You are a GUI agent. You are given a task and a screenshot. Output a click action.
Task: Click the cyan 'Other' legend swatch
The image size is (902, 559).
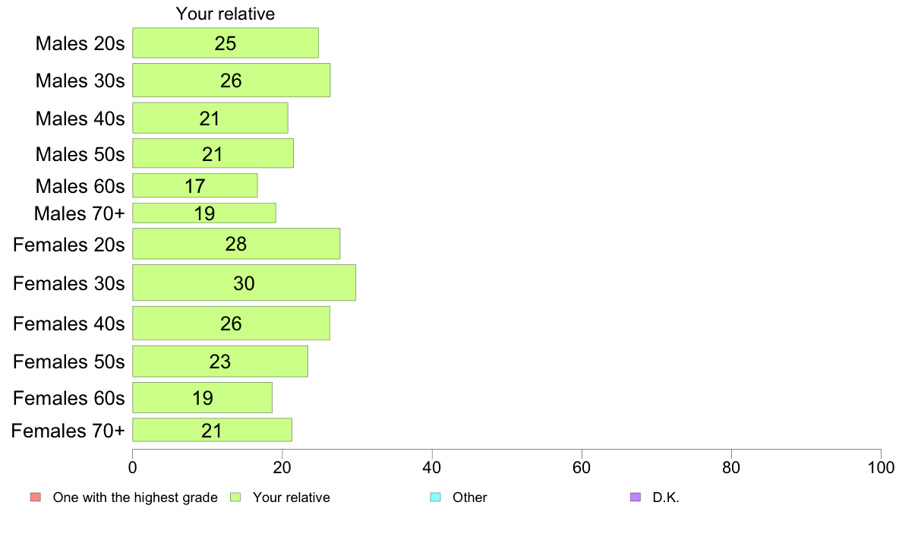[436, 497]
